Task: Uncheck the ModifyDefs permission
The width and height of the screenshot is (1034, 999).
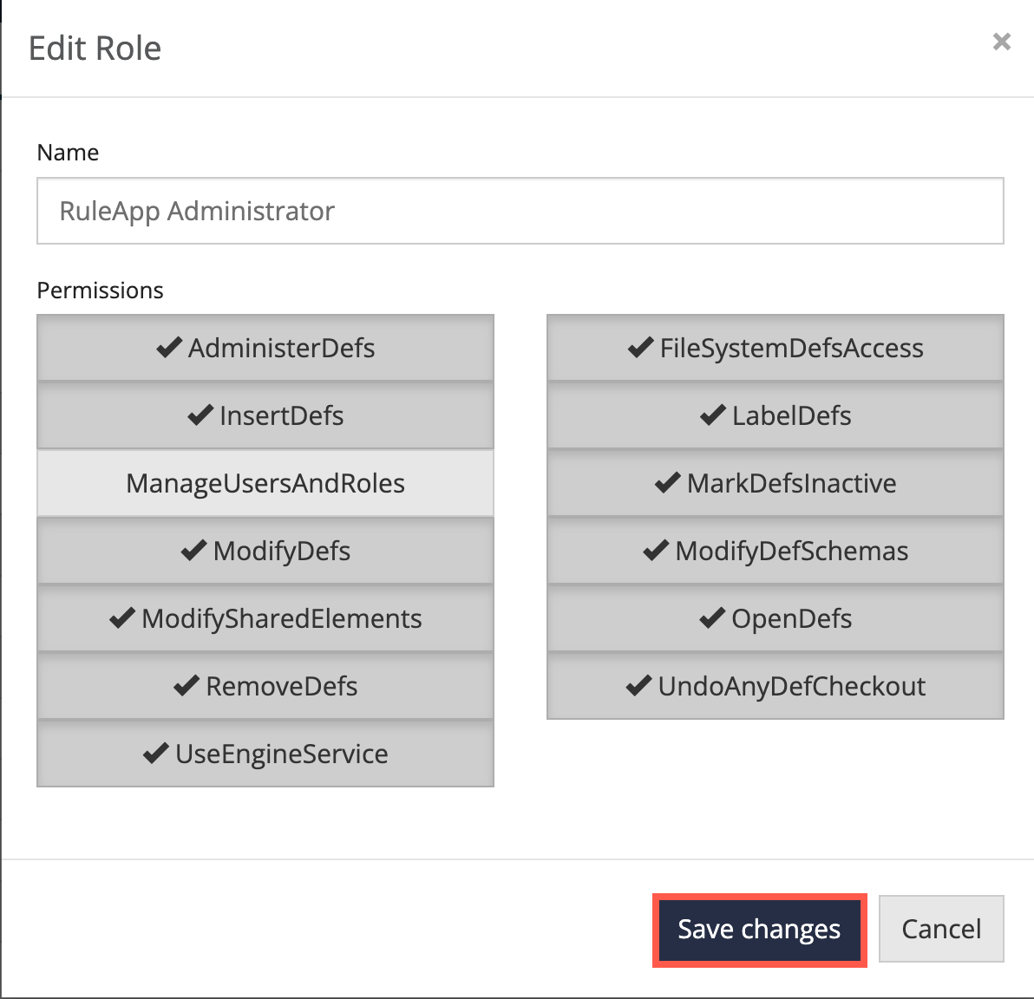Action: coord(265,551)
